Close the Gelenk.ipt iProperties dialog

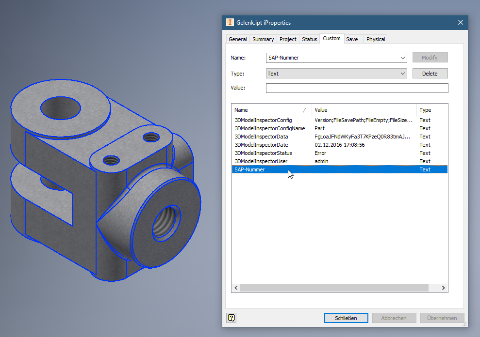tap(461, 22)
